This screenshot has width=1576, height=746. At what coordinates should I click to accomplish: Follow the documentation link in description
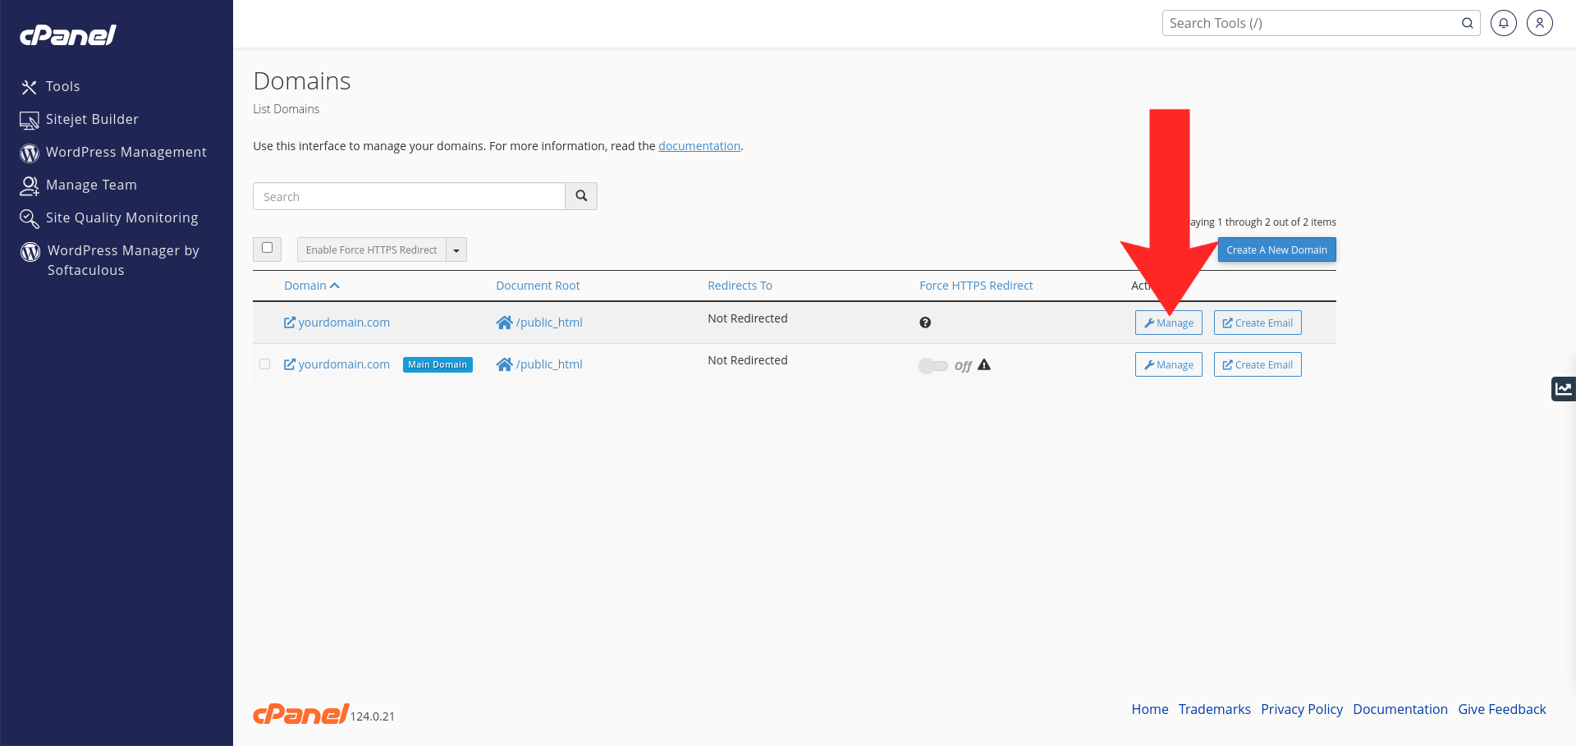pyautogui.click(x=699, y=146)
